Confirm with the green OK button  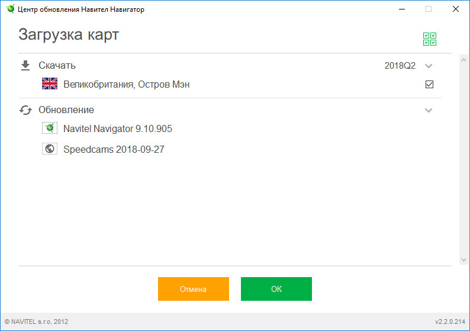pos(276,289)
